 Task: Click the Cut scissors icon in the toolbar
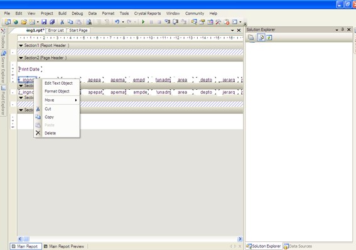(x=62, y=22)
